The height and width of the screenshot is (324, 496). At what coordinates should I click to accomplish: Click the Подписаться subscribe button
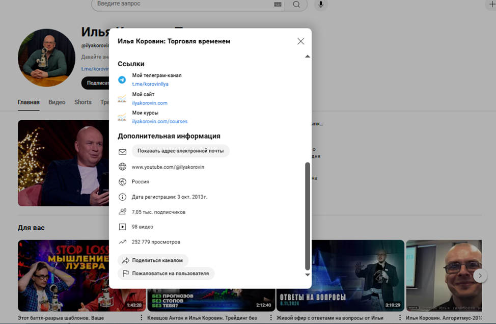tap(95, 83)
